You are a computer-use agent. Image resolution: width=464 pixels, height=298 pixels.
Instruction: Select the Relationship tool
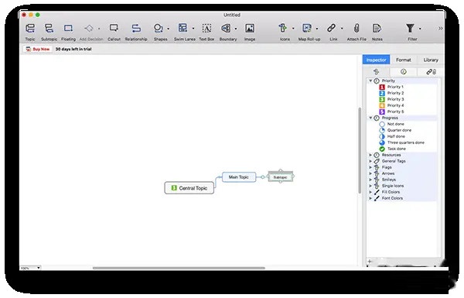pos(136,29)
